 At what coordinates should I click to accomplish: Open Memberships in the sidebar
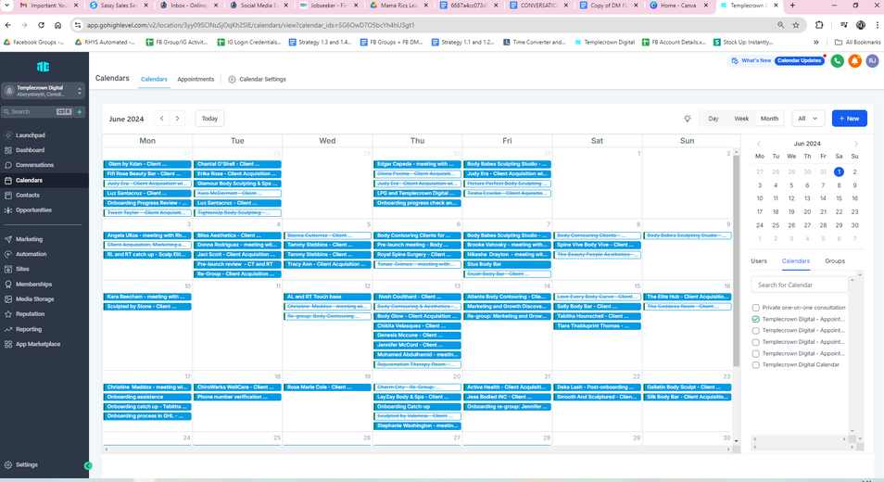coord(33,285)
